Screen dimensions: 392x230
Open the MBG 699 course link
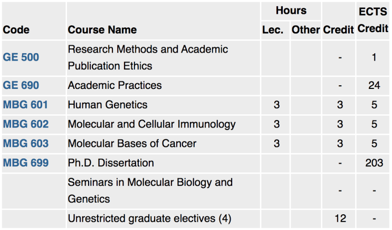[x=26, y=163]
